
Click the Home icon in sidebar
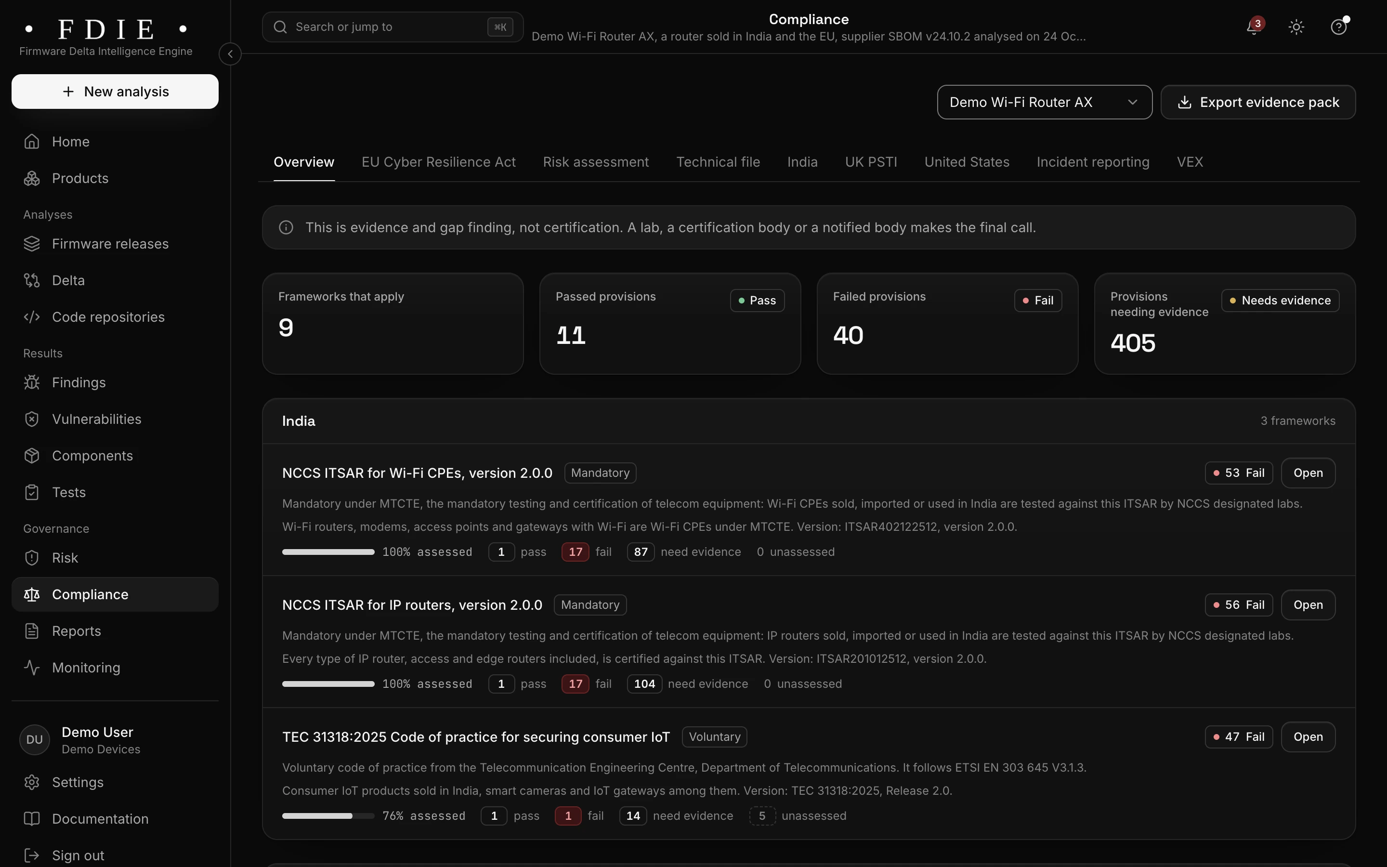32,142
